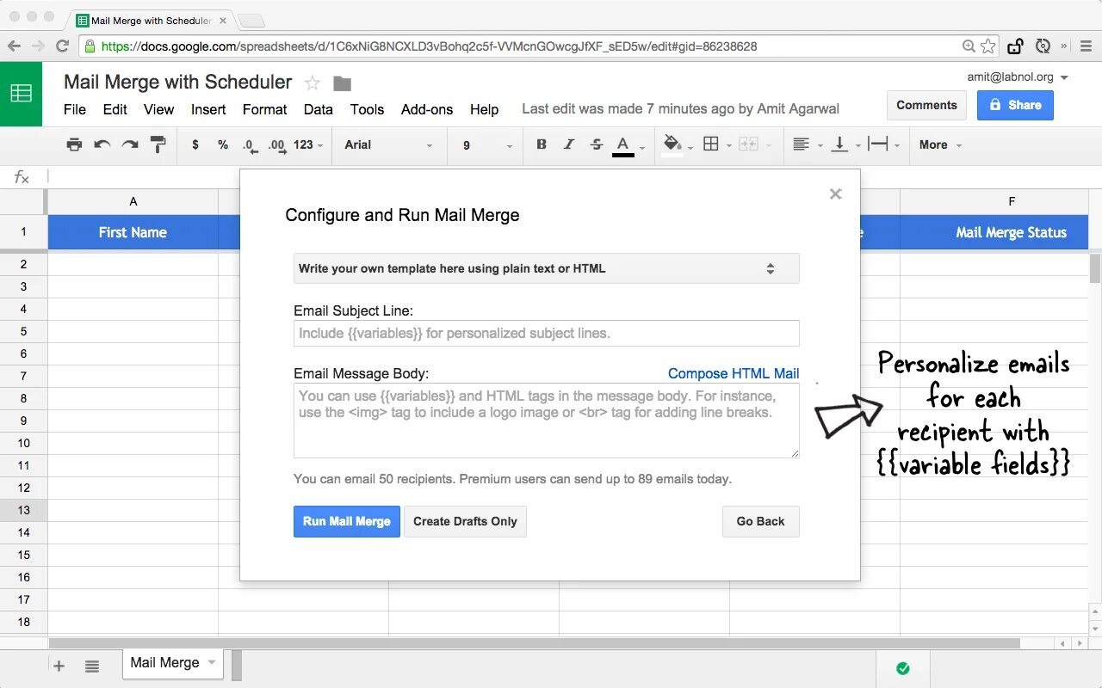
Task: Open the font size 9 dropdown
Action: click(486, 145)
